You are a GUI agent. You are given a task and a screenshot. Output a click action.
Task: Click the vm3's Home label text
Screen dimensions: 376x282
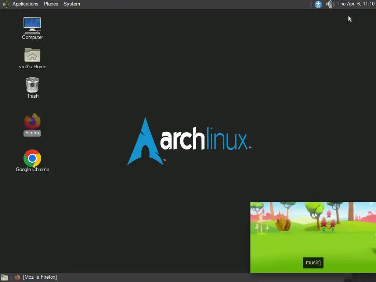(33, 67)
